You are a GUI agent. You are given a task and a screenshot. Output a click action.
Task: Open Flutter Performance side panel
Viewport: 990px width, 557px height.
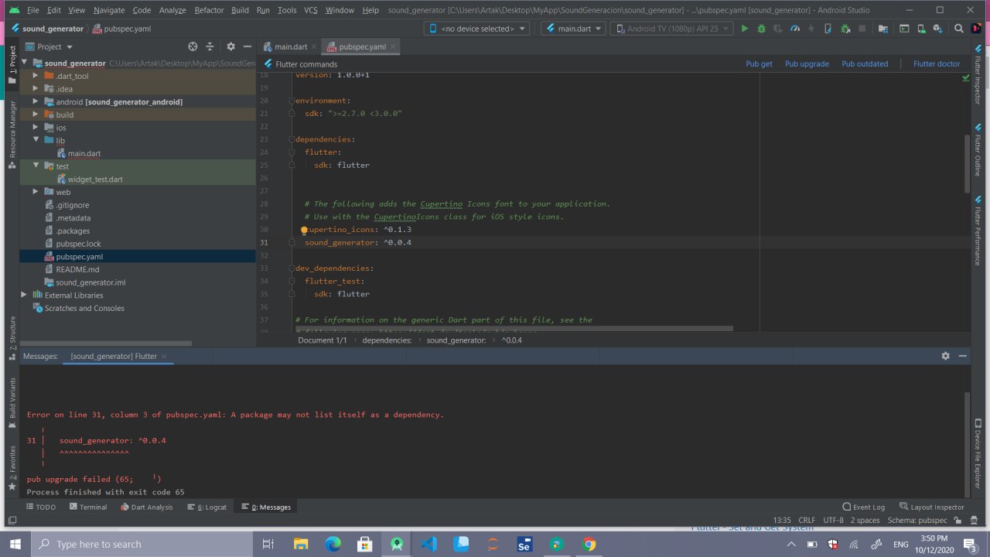pyautogui.click(x=978, y=232)
